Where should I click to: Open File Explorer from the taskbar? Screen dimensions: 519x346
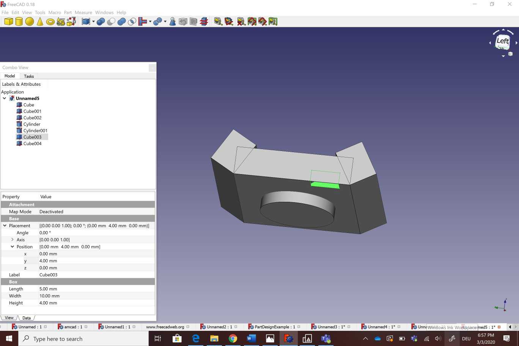[x=214, y=338]
